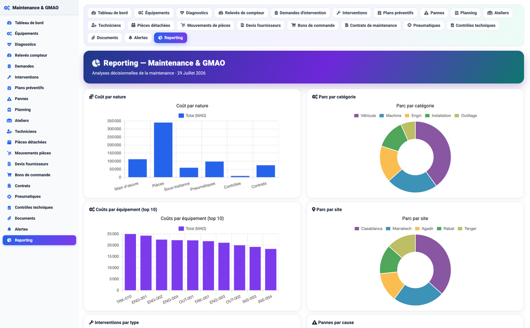Toggle Casablanca legend in Parc par site
Viewport: 530px width, 328px height.
click(x=368, y=229)
